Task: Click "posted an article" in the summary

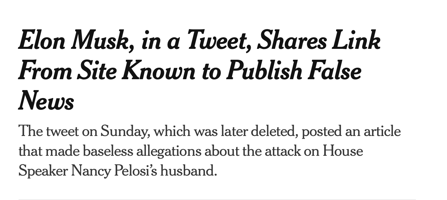Action: (x=351, y=131)
